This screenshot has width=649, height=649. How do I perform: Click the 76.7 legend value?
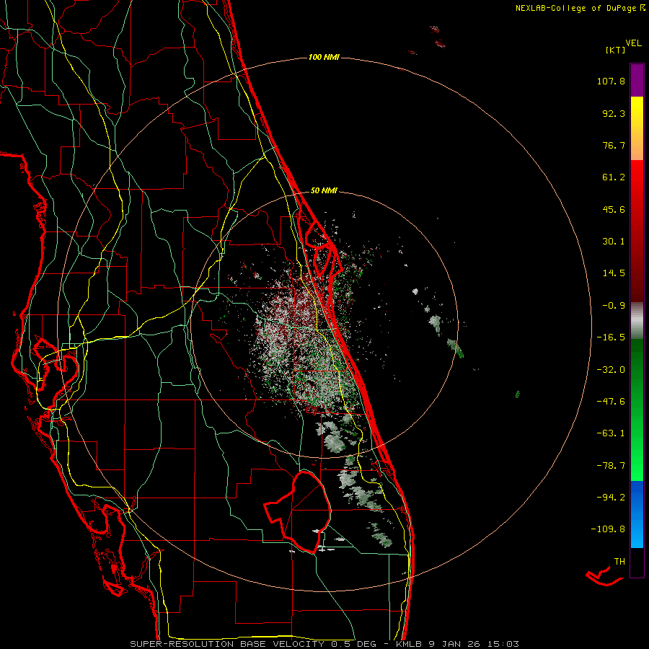(x=614, y=145)
